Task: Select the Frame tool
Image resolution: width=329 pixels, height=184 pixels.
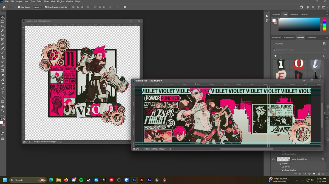Action: (3, 39)
